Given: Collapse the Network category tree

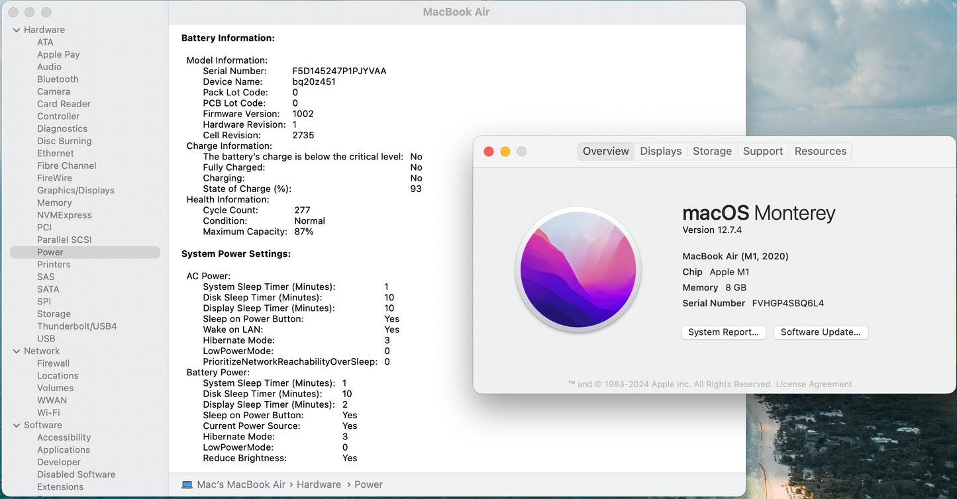Looking at the screenshot, I should point(16,351).
